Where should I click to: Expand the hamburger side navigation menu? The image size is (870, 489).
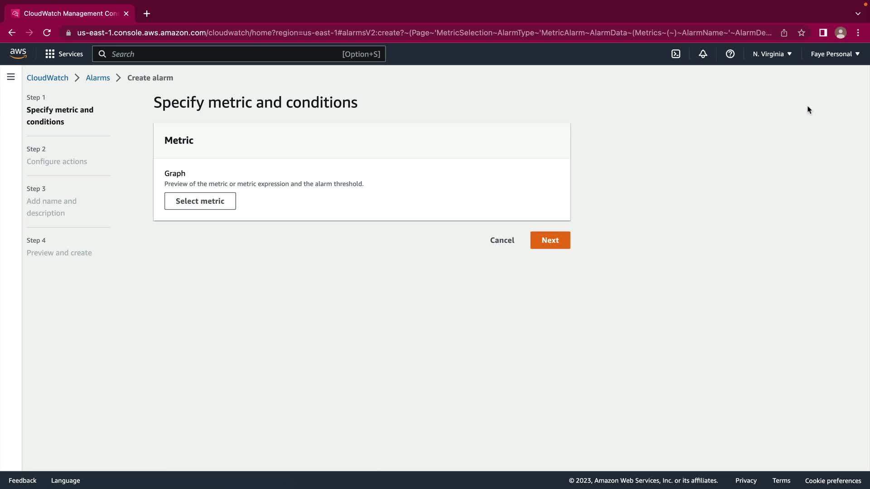click(x=11, y=77)
